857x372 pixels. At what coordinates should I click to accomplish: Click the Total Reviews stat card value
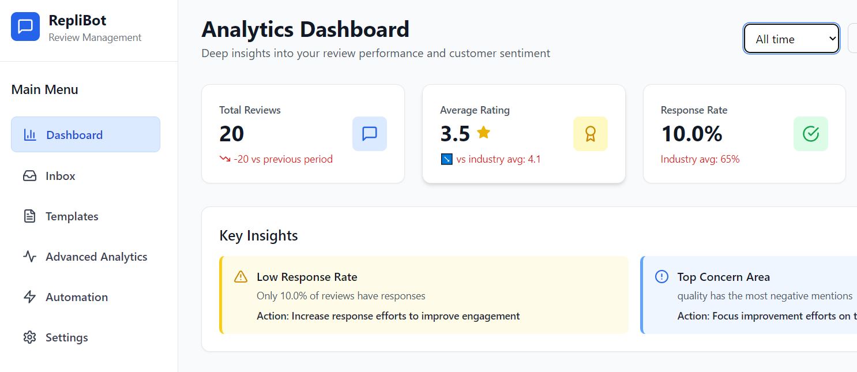(x=232, y=134)
